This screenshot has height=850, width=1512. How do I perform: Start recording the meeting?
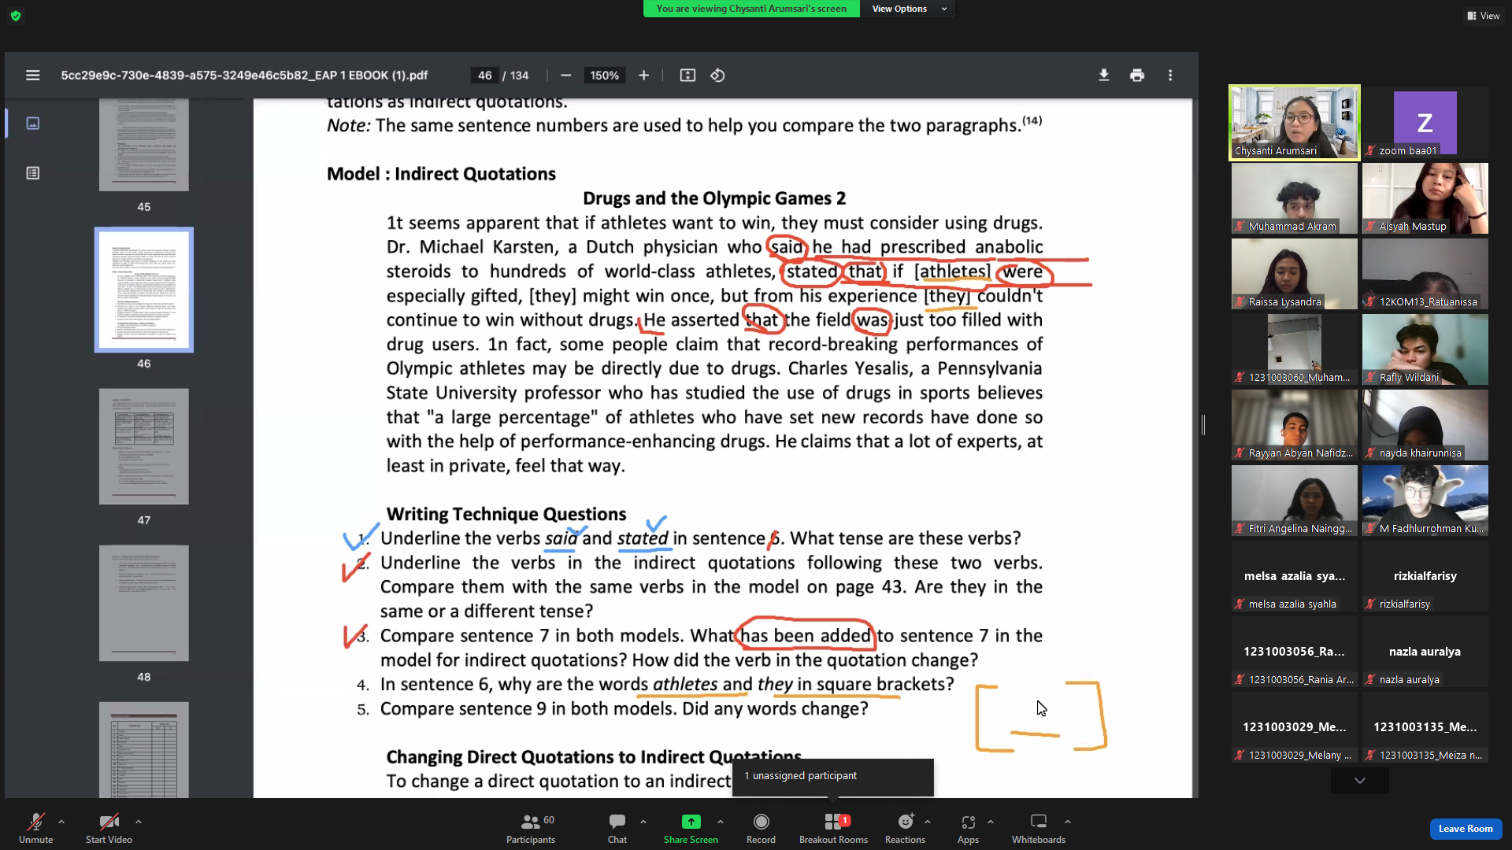coord(761,829)
